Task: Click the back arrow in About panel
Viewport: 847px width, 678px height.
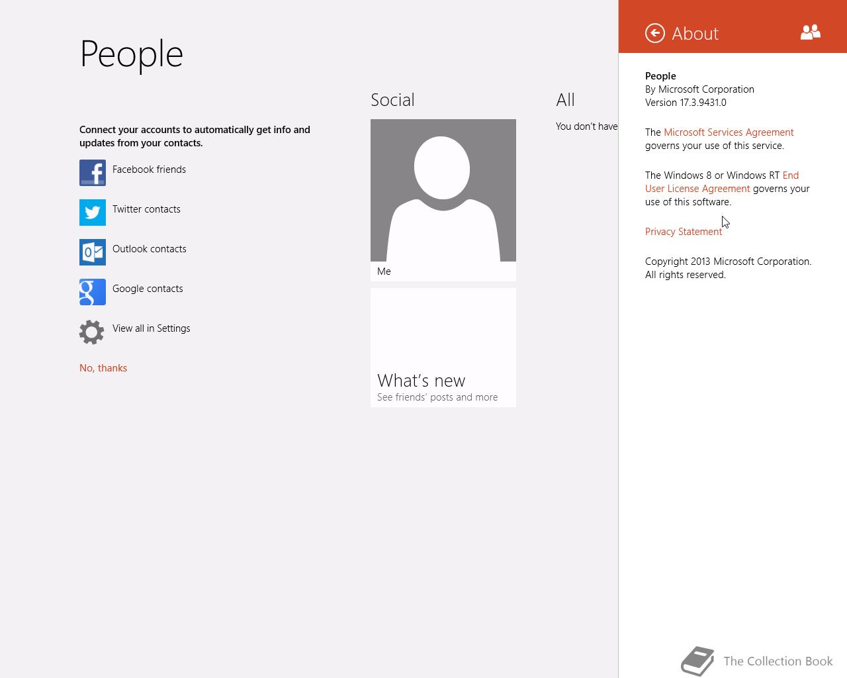Action: [654, 33]
